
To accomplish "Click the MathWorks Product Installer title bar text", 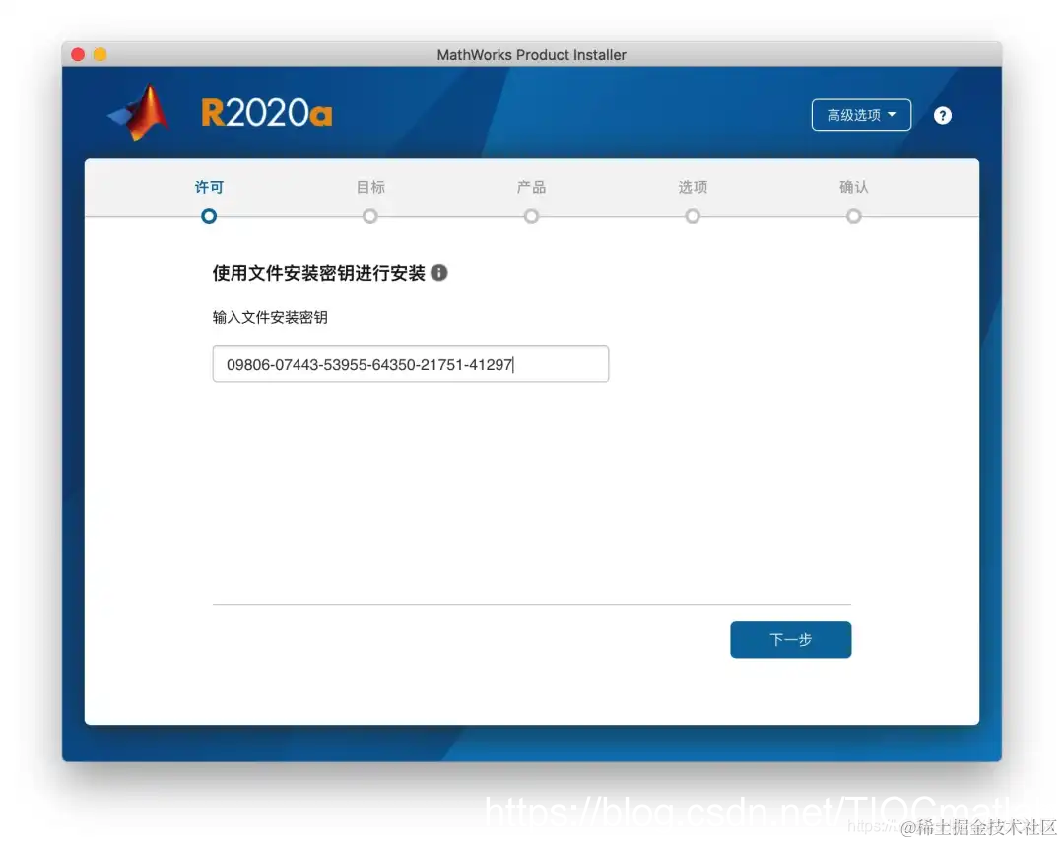I will click(532, 55).
